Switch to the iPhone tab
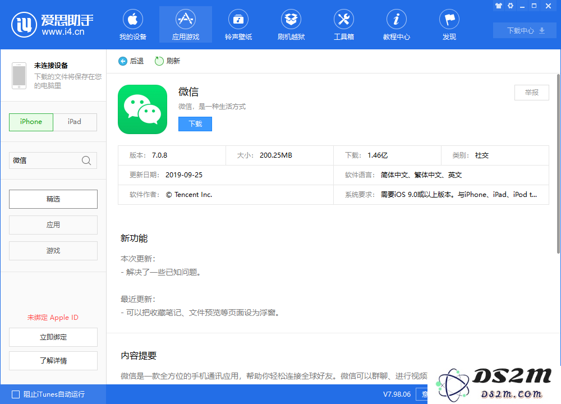 point(31,122)
